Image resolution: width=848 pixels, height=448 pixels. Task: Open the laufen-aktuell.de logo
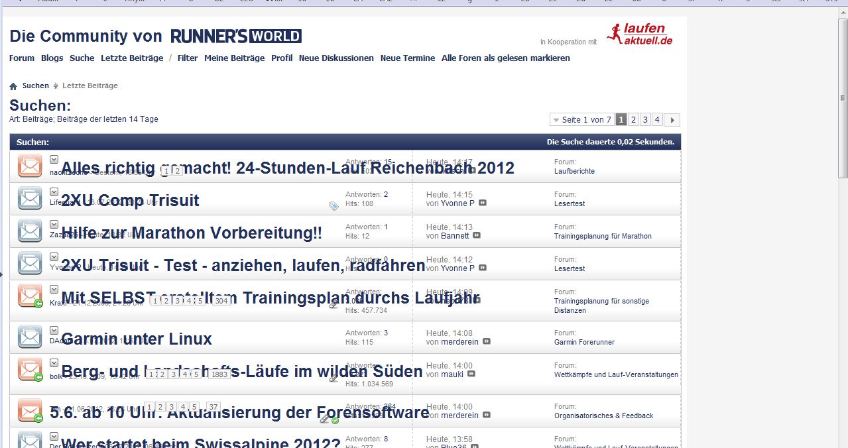640,34
